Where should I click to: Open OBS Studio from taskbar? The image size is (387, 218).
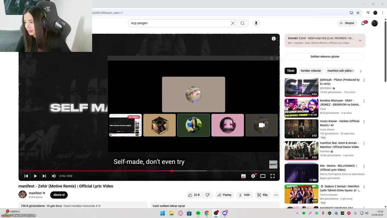216,213
